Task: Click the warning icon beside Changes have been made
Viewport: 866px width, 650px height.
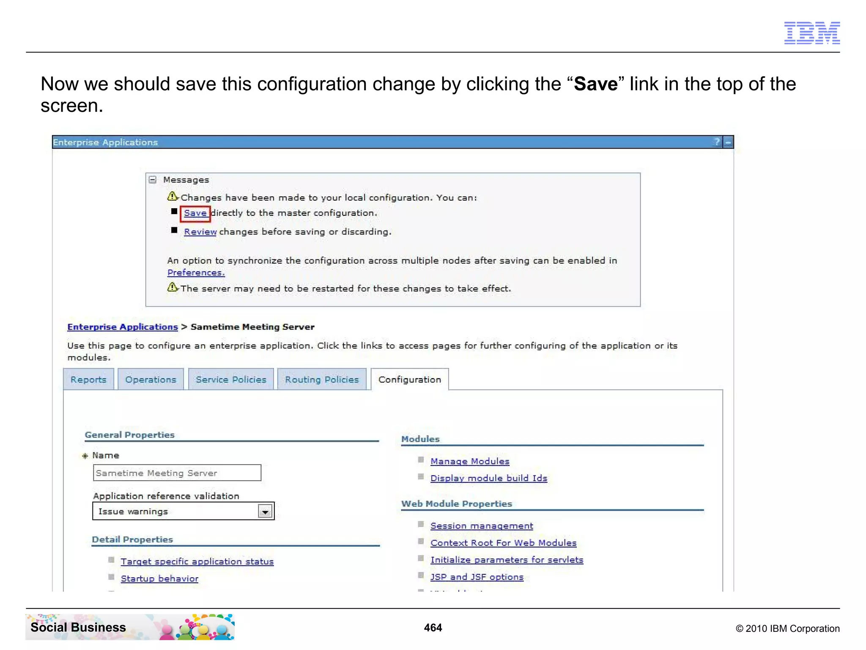Action: [x=173, y=196]
